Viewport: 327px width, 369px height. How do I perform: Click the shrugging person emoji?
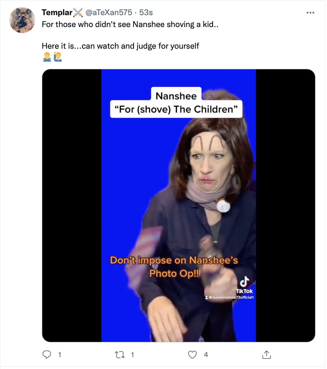pyautogui.click(x=47, y=57)
